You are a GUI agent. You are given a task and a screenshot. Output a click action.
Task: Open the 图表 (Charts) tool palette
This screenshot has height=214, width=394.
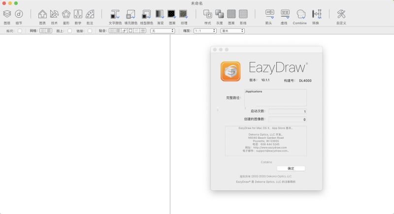pyautogui.click(x=42, y=14)
